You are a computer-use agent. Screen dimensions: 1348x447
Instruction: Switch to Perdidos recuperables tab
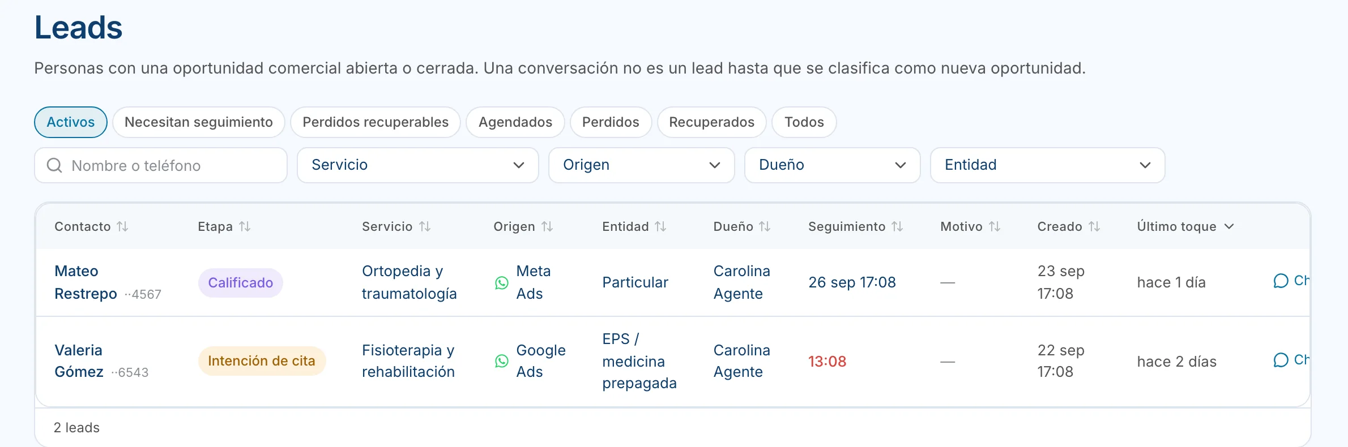[x=376, y=122]
